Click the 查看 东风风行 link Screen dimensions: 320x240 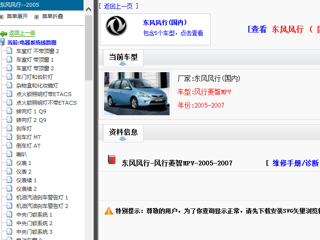tap(284, 29)
